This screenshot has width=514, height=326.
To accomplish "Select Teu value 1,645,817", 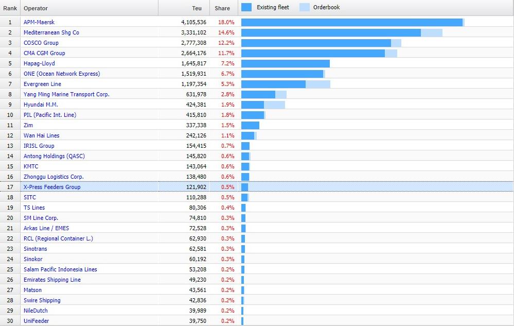I will (x=194, y=64).
